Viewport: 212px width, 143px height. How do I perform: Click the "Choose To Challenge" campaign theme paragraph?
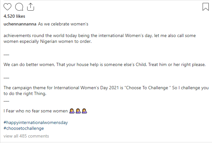pos(106,91)
